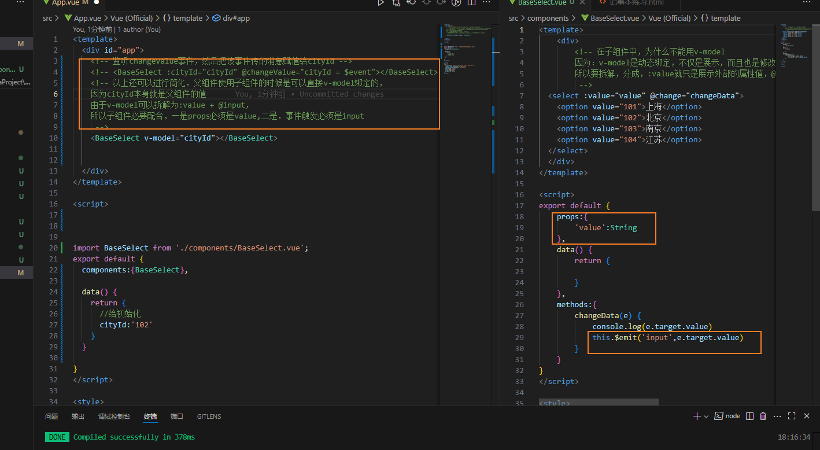Open div#app breadcrumb symbol
The width and height of the screenshot is (820, 450).
click(232, 18)
